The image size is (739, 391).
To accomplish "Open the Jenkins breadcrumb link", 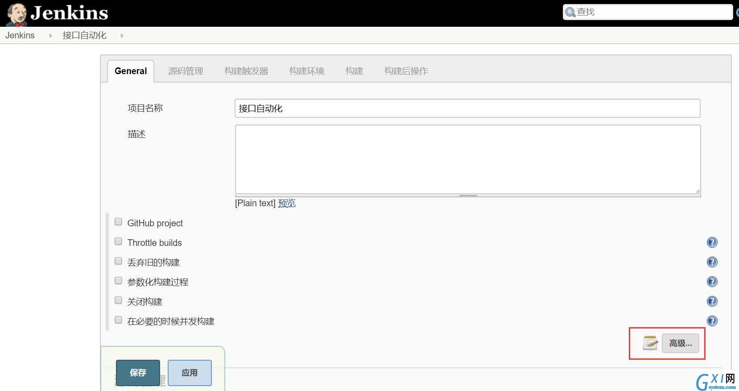I will [20, 35].
